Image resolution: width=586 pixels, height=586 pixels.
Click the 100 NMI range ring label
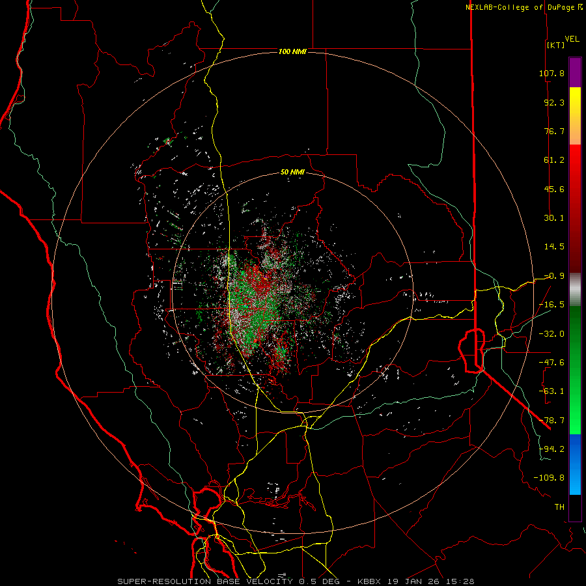point(292,51)
